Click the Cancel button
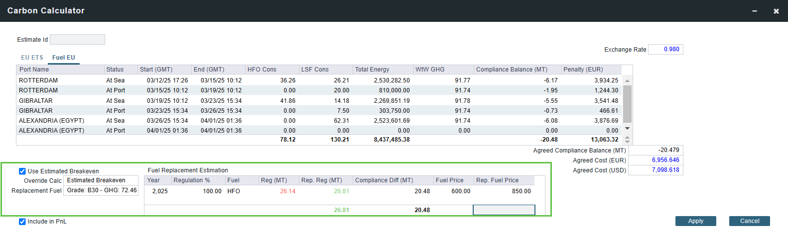The width and height of the screenshot is (788, 229). click(749, 221)
